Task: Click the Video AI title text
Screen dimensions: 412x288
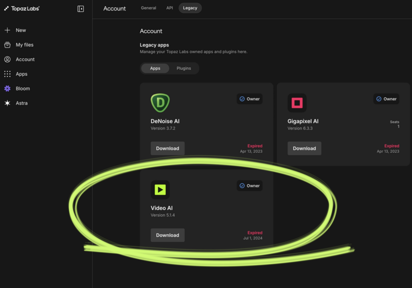Action: click(x=162, y=208)
